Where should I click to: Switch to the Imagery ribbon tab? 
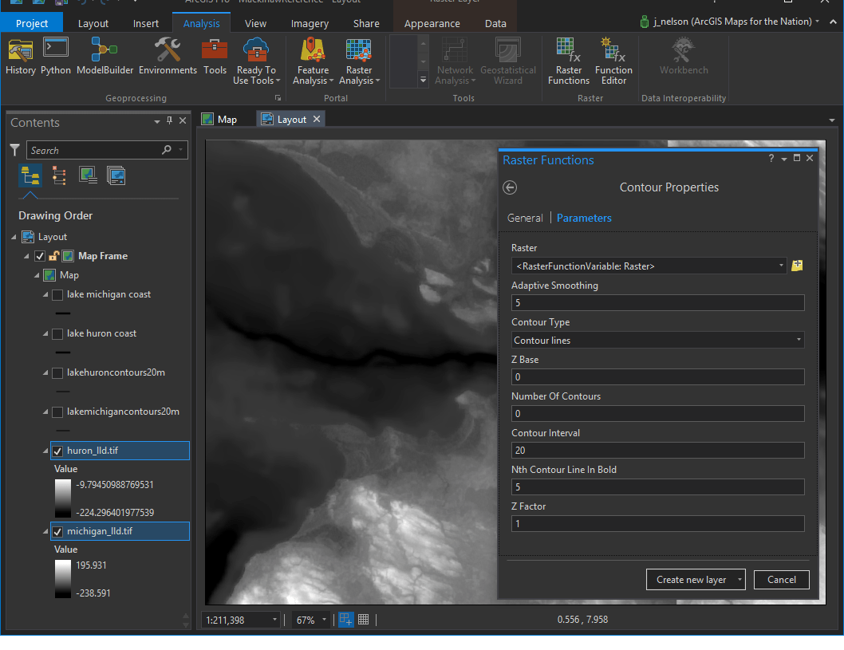[309, 24]
